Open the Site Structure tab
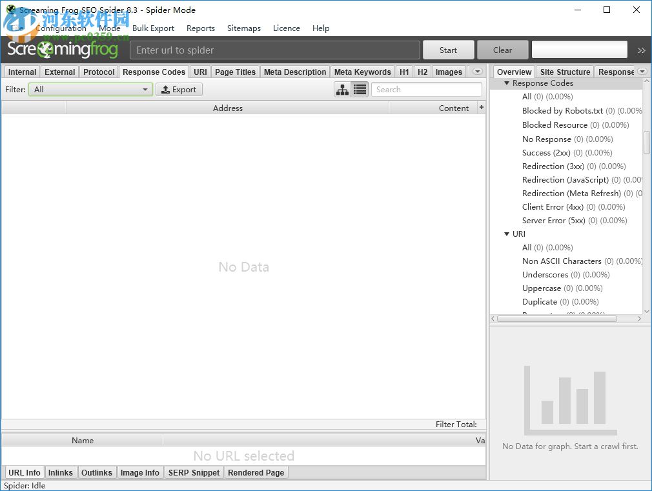The height and width of the screenshot is (491, 652). (565, 72)
